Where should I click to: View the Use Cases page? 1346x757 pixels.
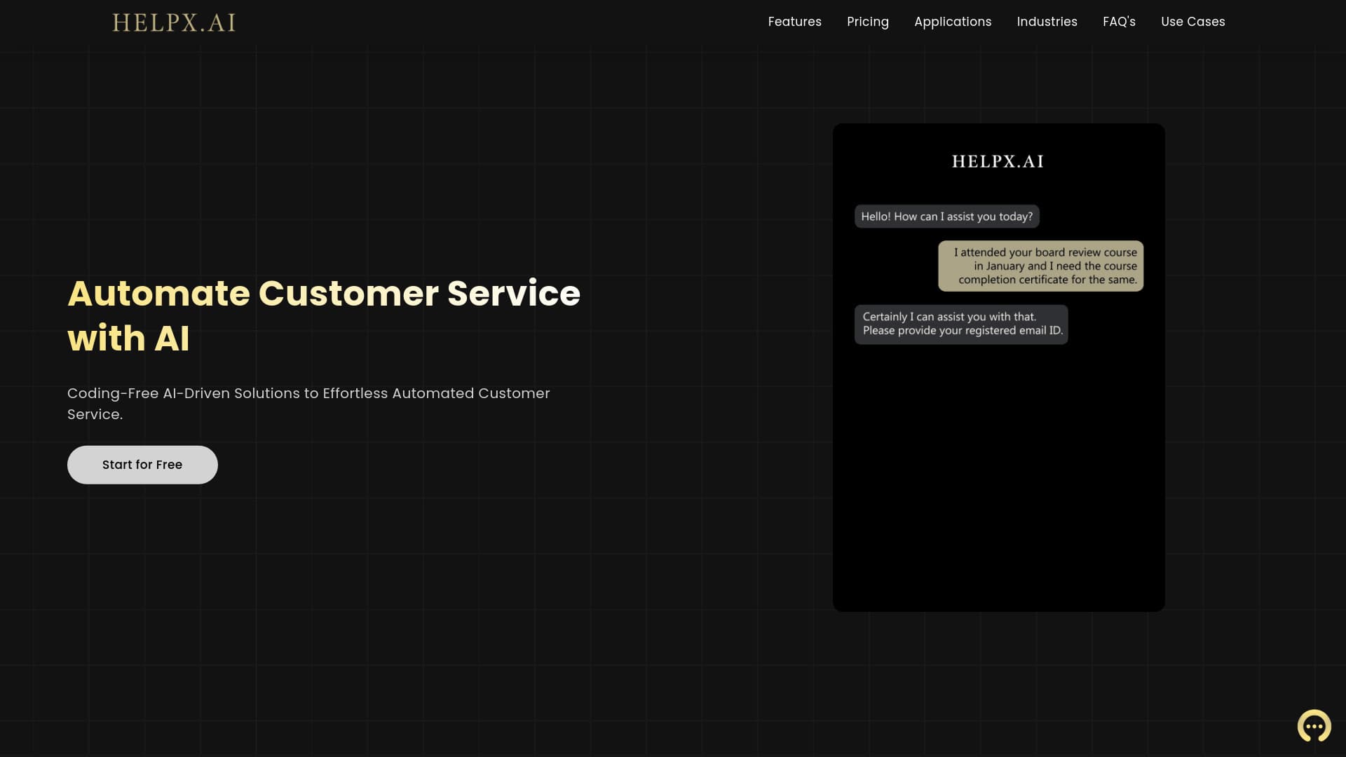[1192, 22]
